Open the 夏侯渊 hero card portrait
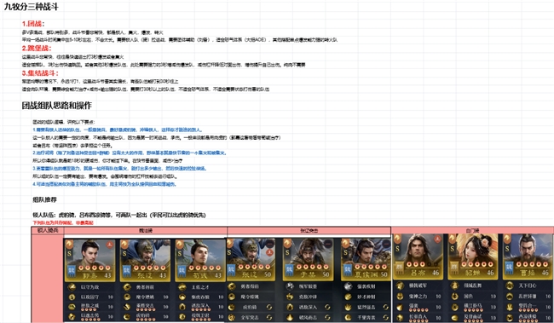554x323 pixels. coord(366,259)
